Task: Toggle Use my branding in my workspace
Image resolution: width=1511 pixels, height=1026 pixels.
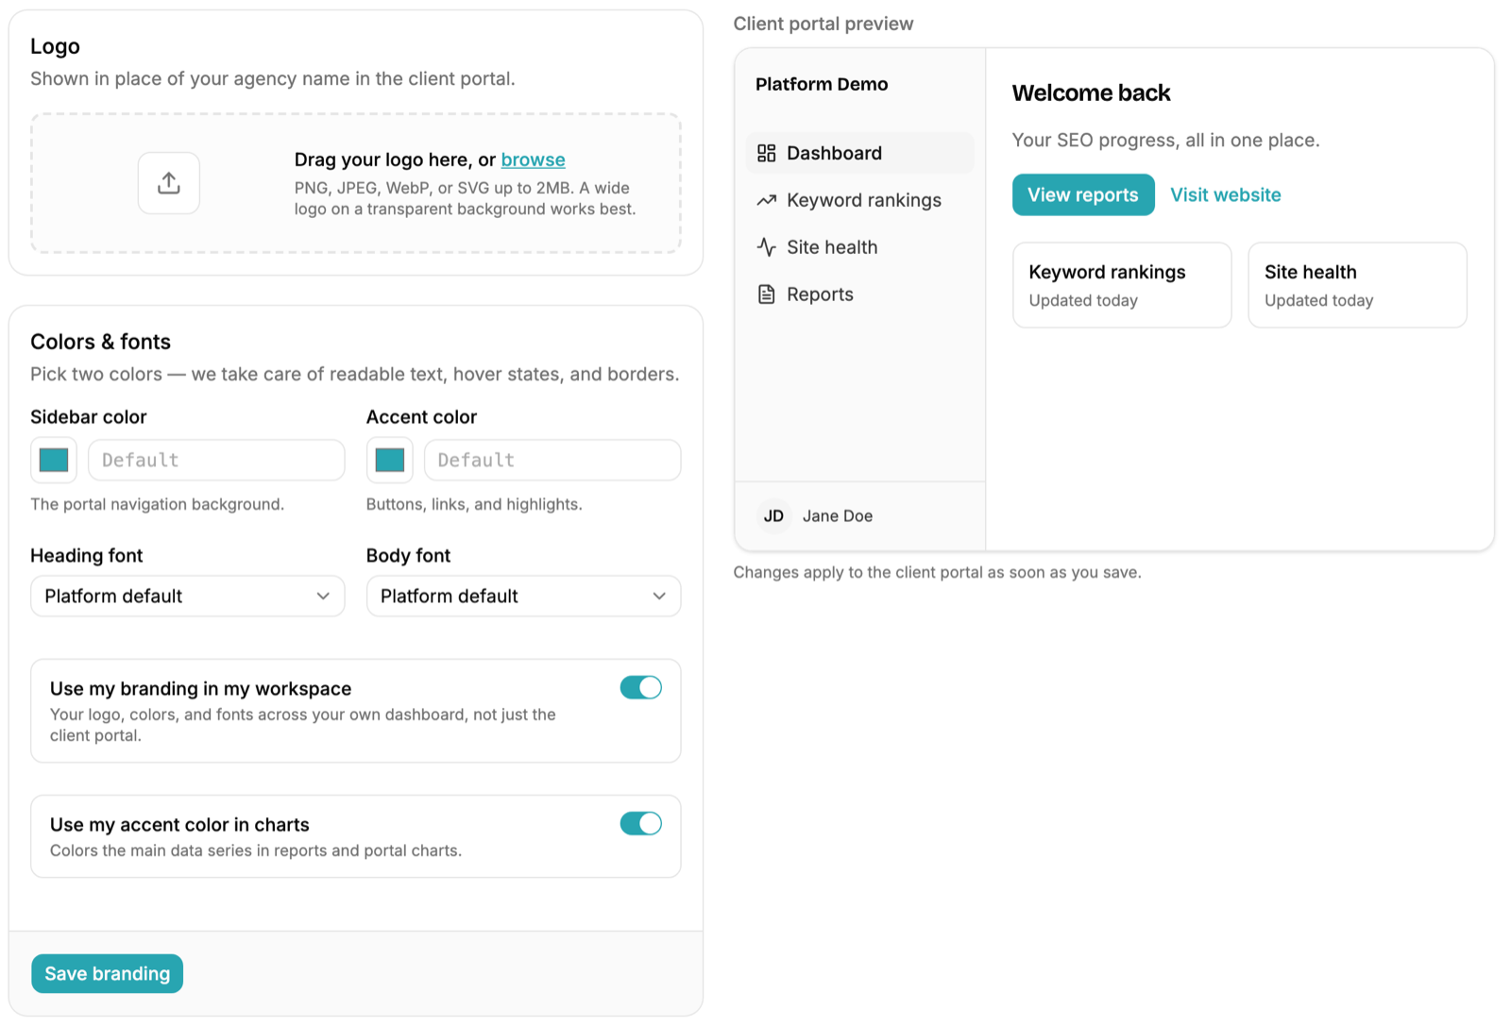Action: [641, 688]
